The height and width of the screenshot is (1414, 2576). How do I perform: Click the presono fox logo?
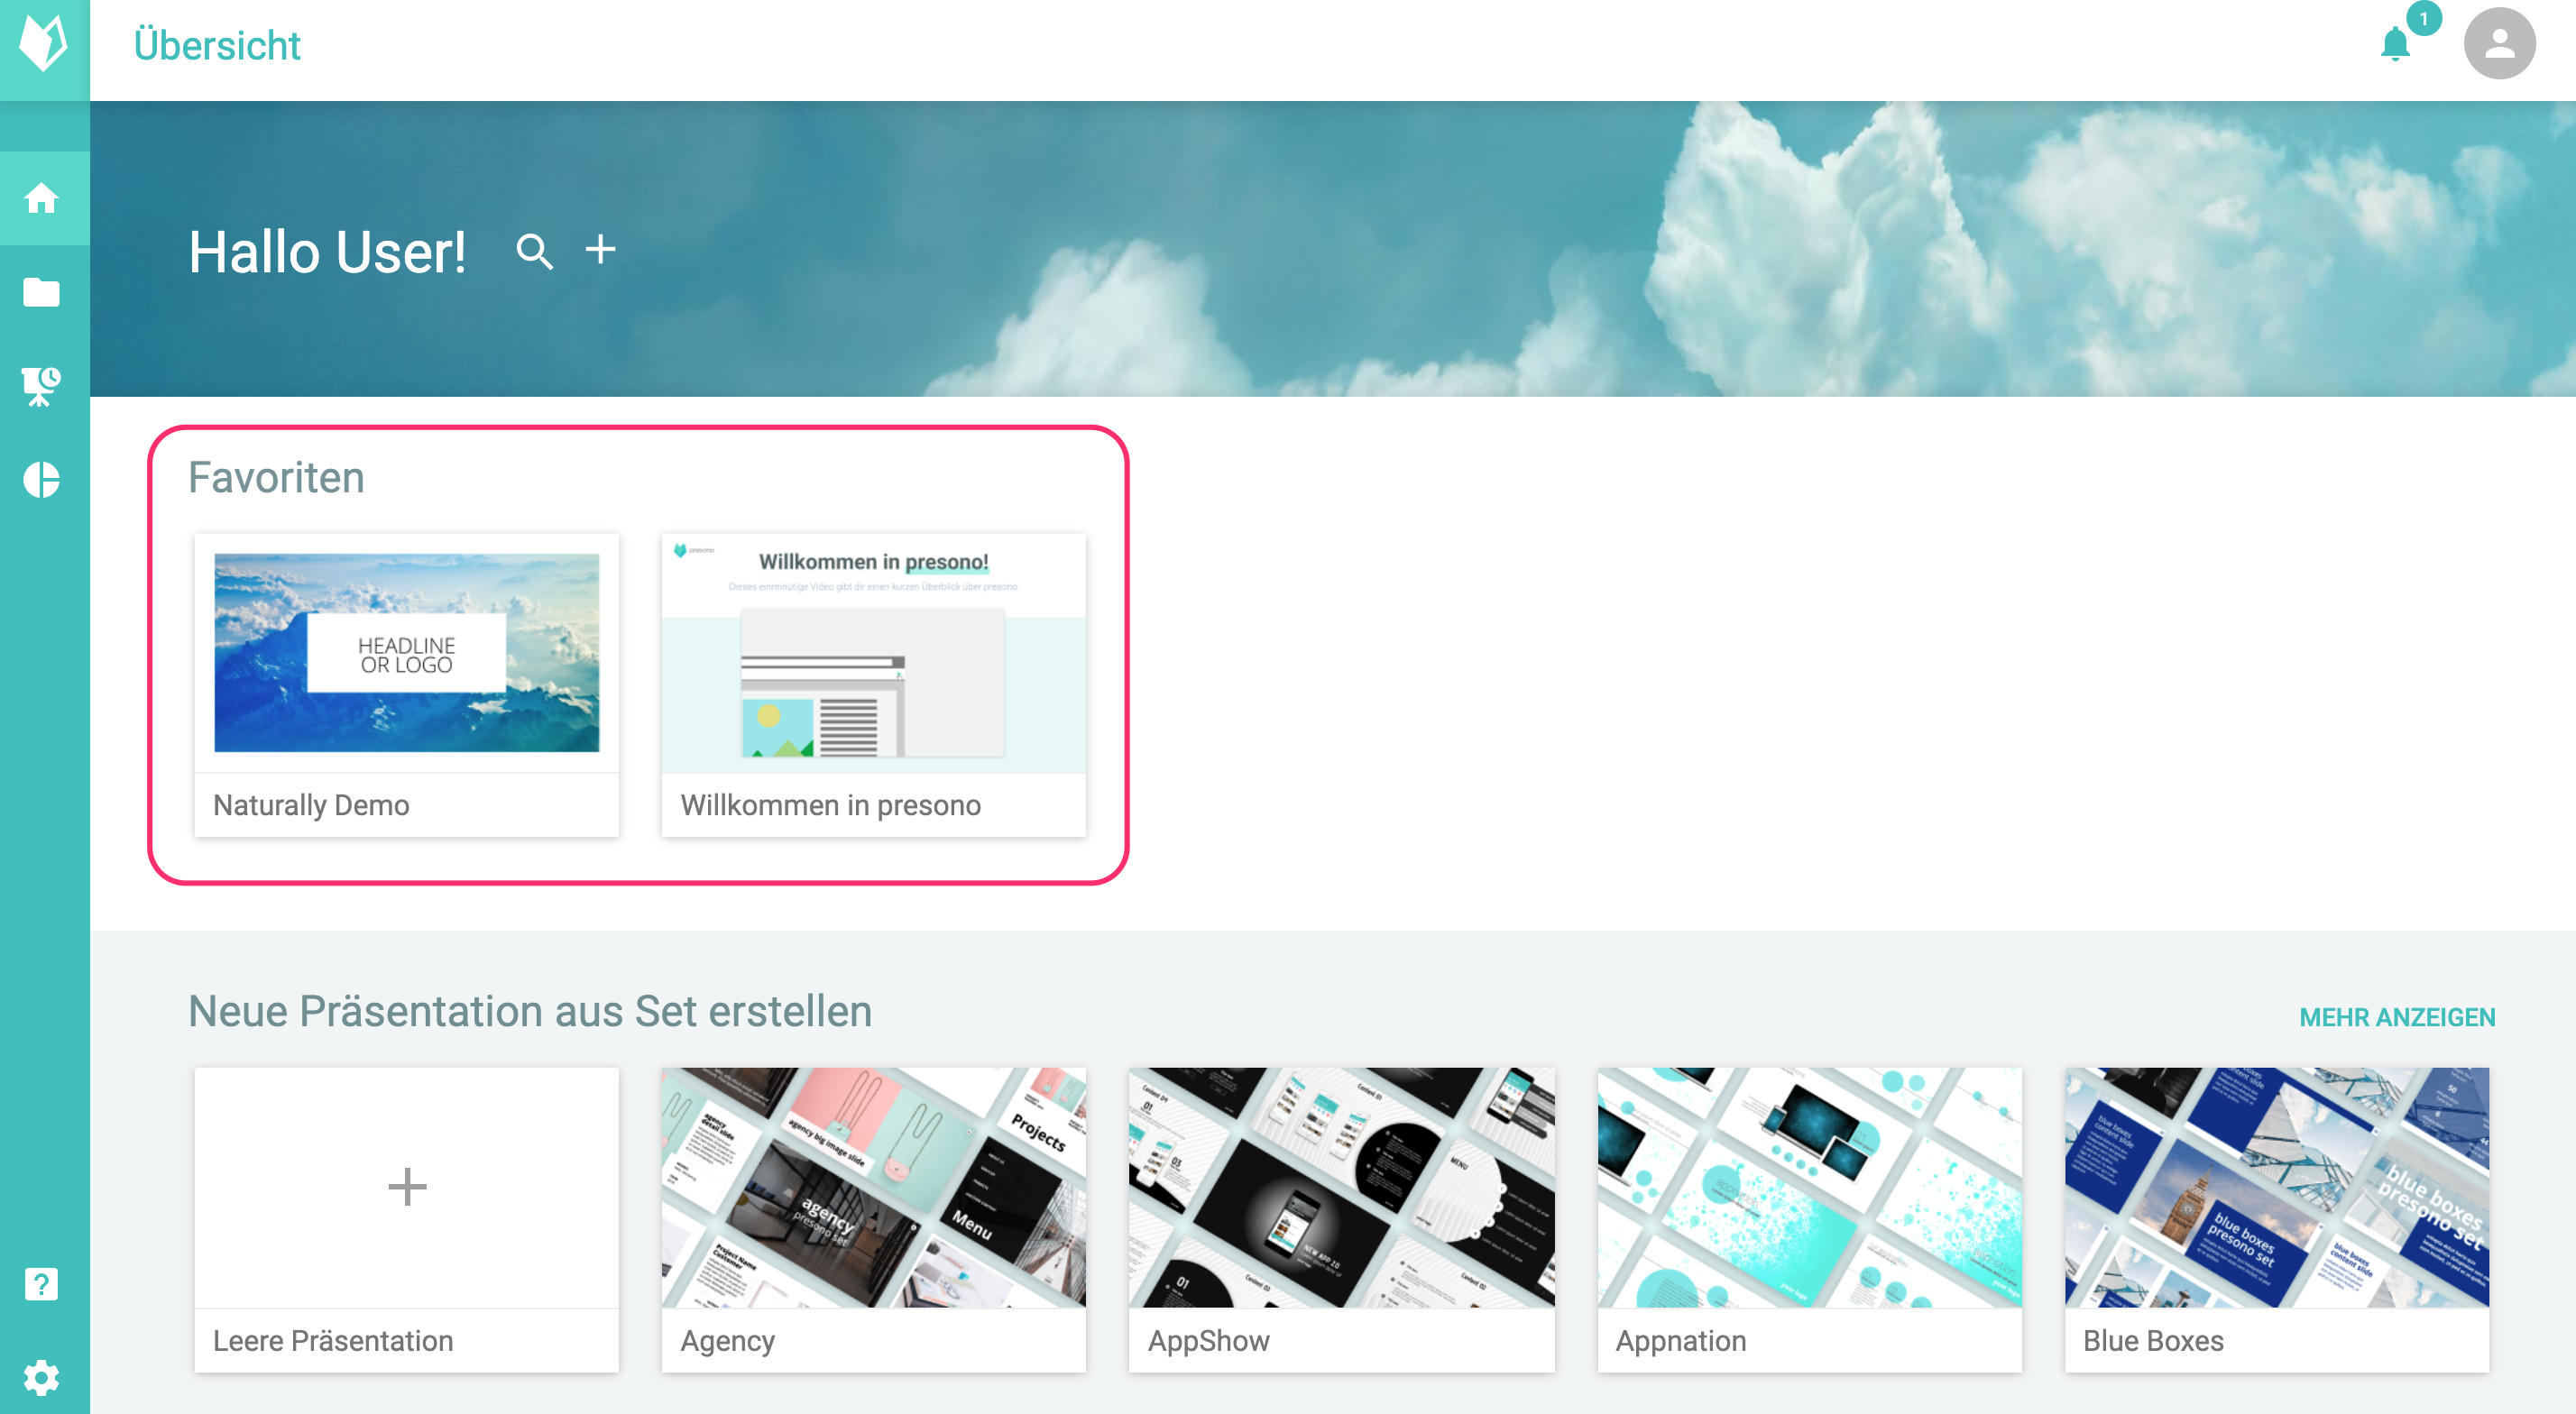(x=44, y=45)
